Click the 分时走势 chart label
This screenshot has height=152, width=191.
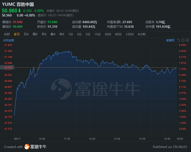8,40
